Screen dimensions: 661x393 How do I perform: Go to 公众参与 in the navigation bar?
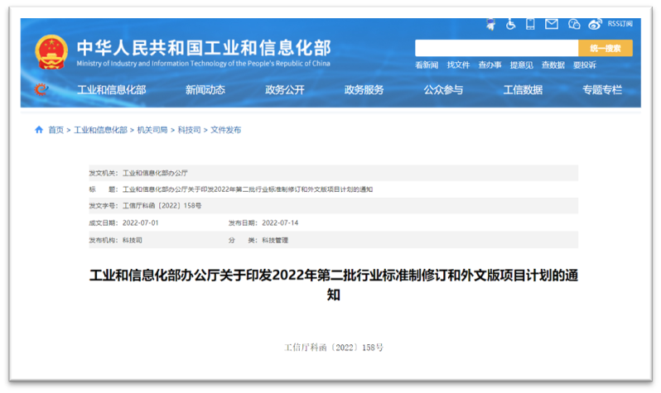coord(443,89)
